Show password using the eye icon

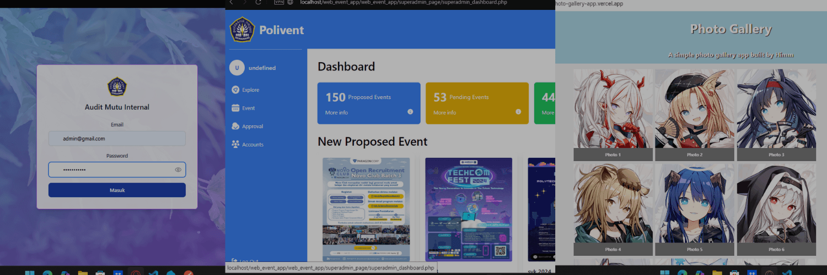click(x=178, y=170)
